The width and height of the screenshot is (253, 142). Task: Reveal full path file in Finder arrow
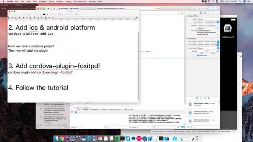pos(217,34)
